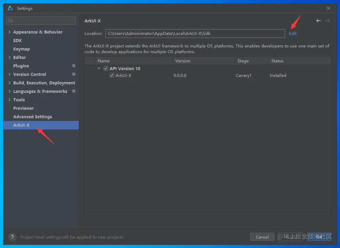Select the Version Control label
Viewport: 340px width, 248px height.
(30, 74)
